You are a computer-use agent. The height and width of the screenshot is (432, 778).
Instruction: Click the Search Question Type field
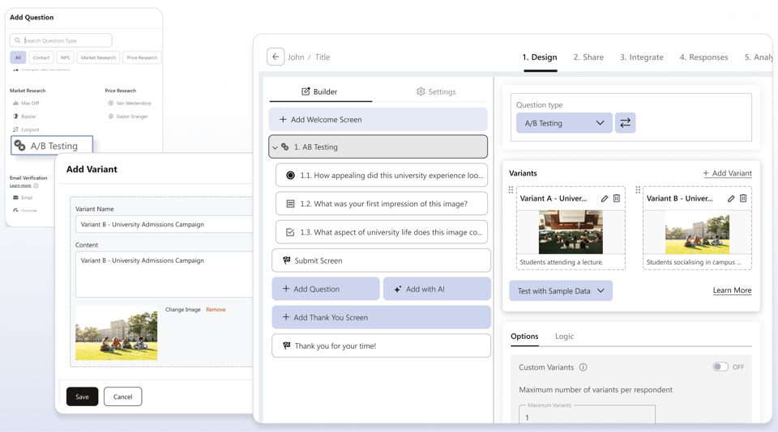61,40
